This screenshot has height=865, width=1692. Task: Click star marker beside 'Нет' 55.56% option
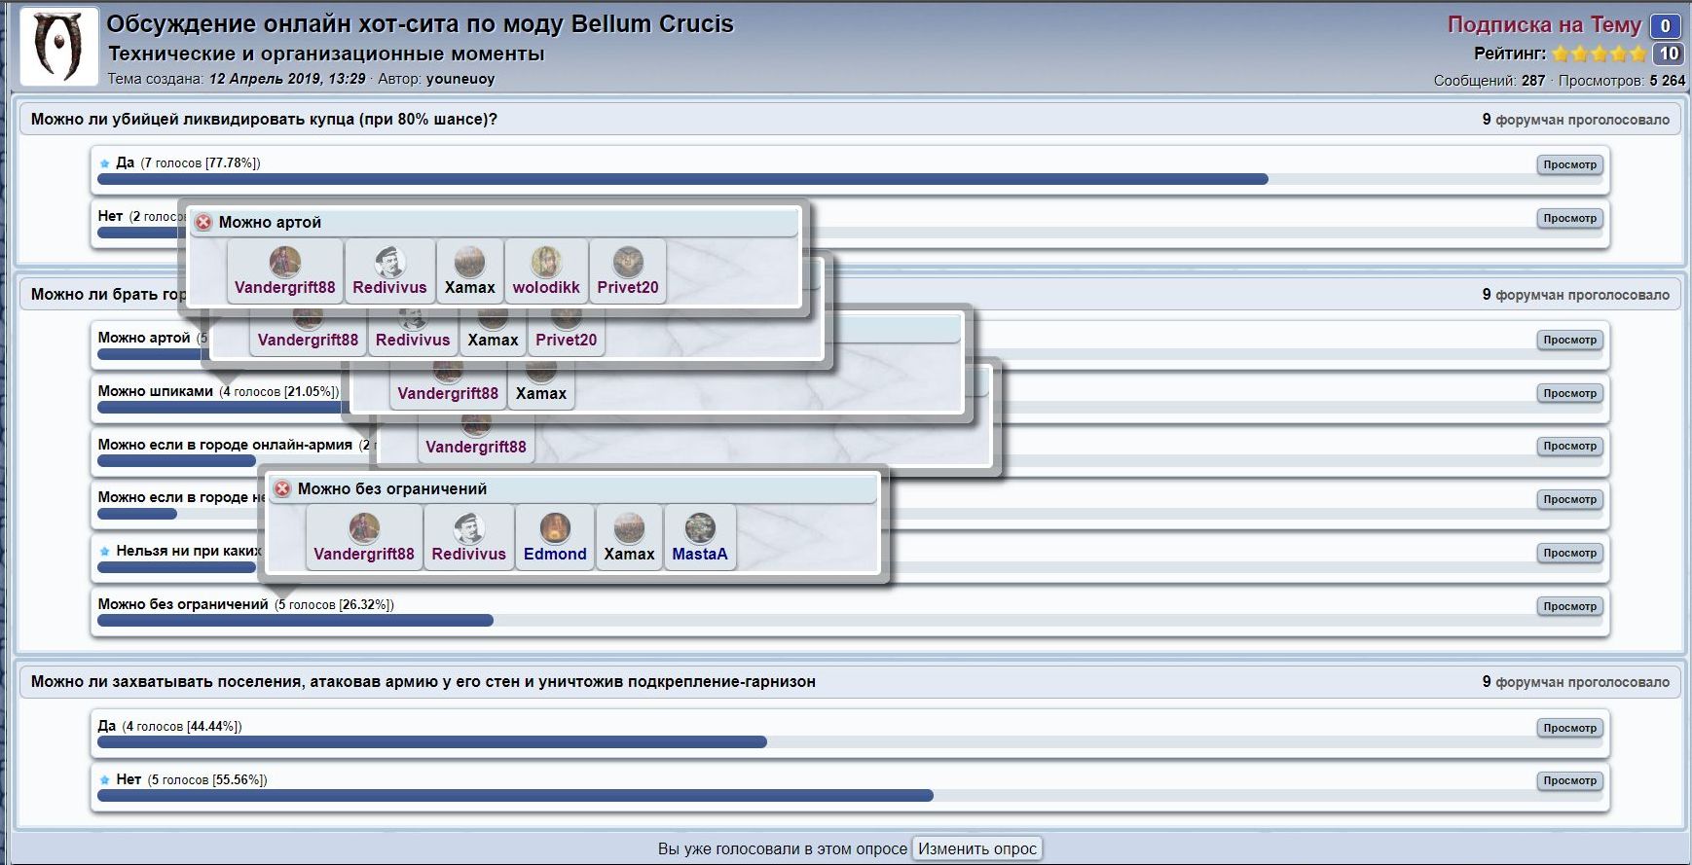[x=104, y=780]
